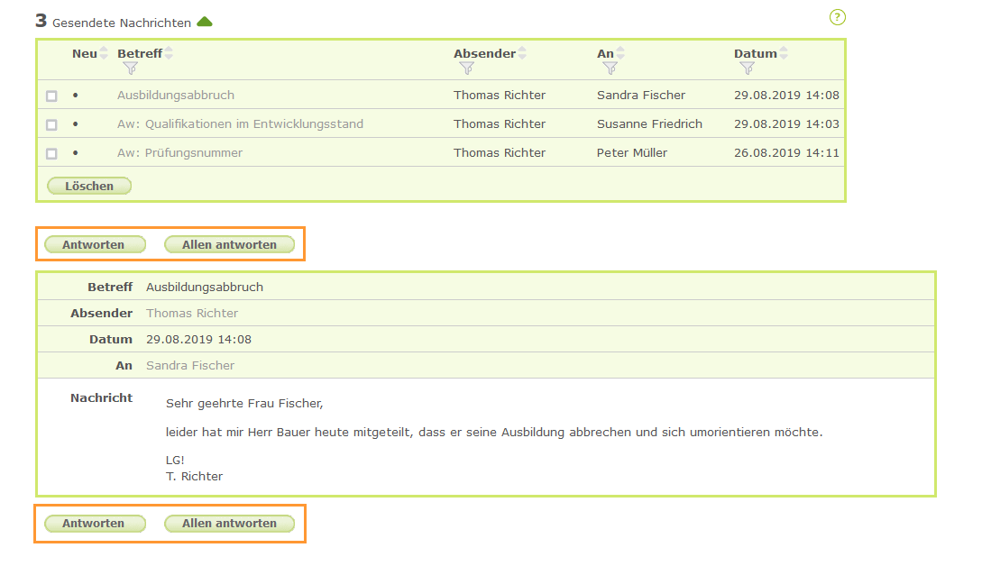Check the Aw: Prüfungsnummer message checkbox
The height and width of the screenshot is (566, 982).
click(x=51, y=153)
